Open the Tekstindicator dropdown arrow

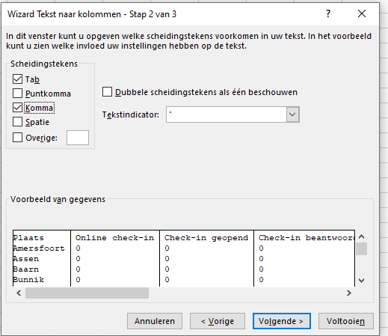(292, 114)
